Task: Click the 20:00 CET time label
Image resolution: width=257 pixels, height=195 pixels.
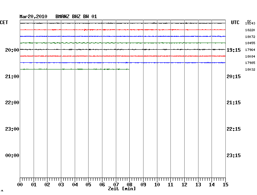Action: point(12,50)
